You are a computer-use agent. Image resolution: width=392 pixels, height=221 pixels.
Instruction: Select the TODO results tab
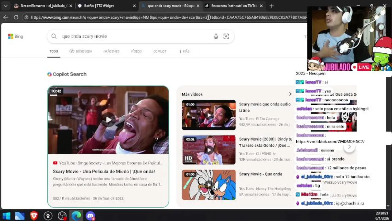click(x=54, y=51)
